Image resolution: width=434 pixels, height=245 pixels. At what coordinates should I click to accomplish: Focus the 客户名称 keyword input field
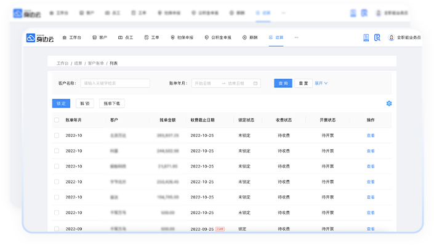[x=115, y=83]
